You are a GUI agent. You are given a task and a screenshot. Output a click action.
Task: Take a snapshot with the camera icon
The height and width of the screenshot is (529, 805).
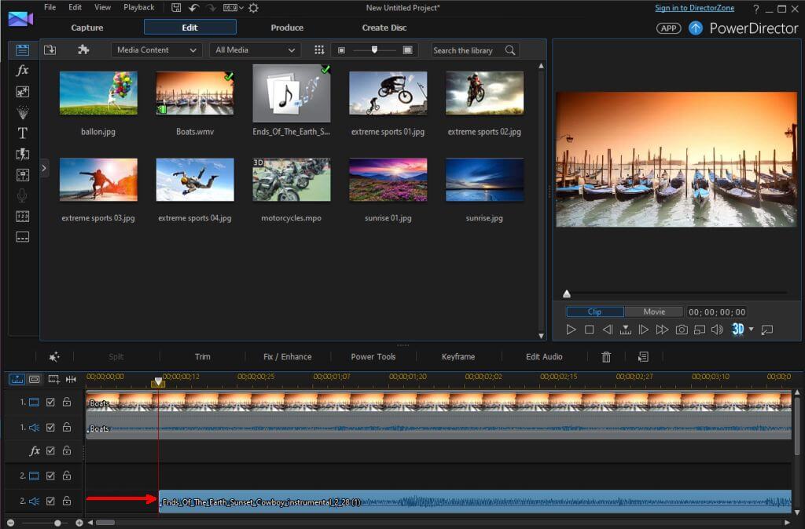[x=682, y=330]
